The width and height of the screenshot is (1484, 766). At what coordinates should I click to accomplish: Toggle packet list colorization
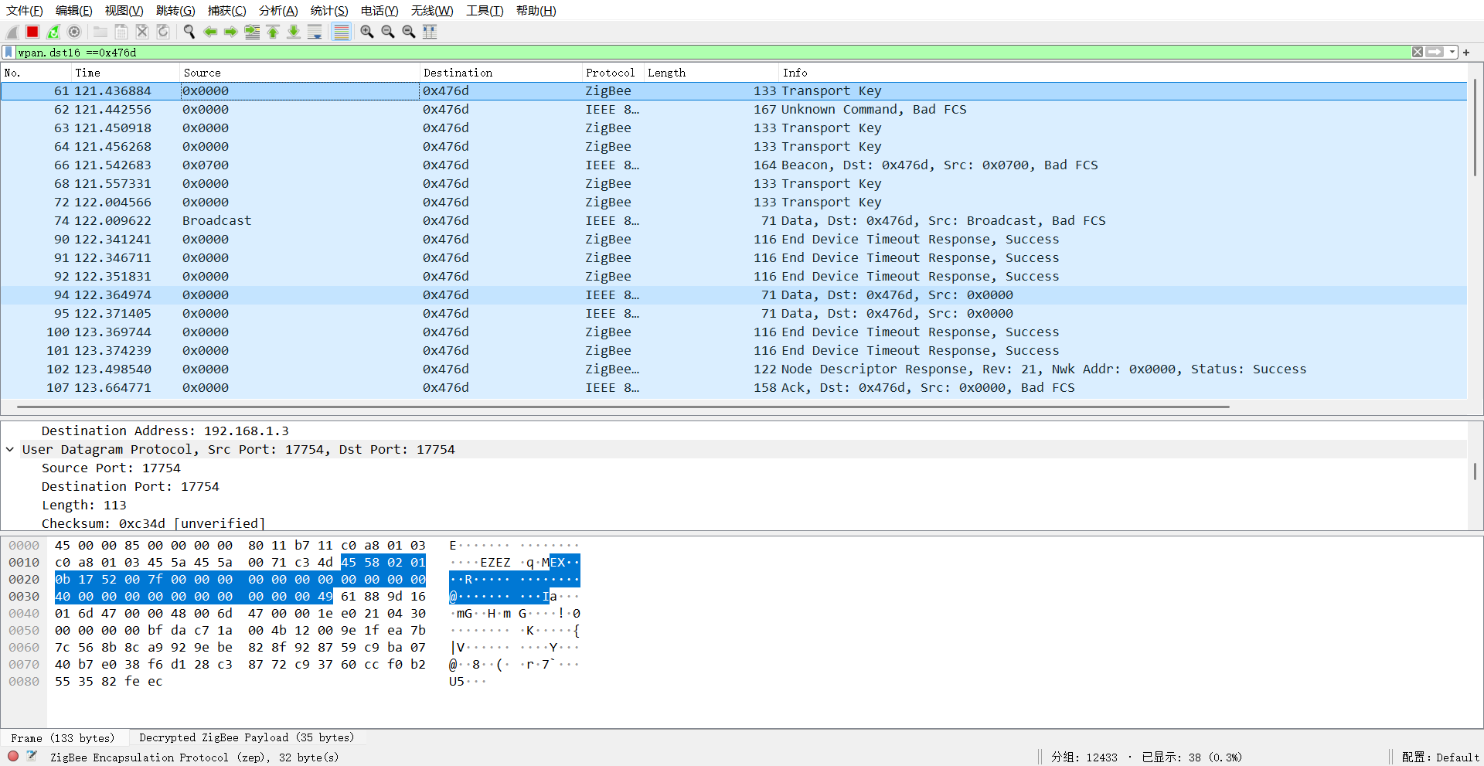[x=341, y=32]
